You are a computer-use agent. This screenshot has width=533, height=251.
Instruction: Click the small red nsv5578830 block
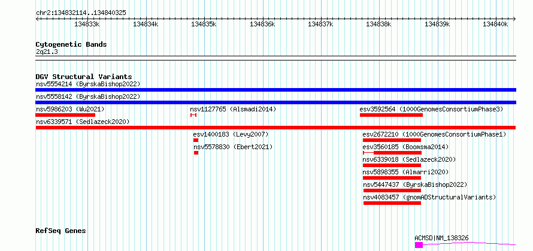pyautogui.click(x=196, y=153)
